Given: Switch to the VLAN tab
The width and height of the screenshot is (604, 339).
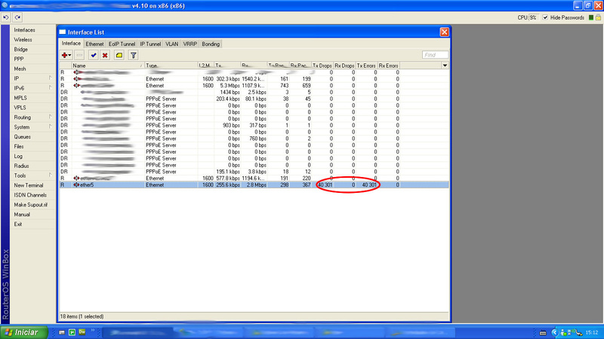Looking at the screenshot, I should [172, 44].
